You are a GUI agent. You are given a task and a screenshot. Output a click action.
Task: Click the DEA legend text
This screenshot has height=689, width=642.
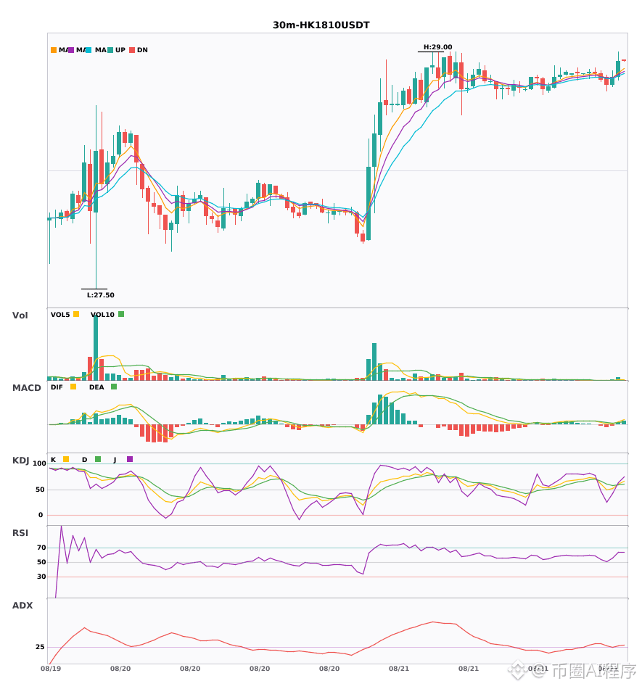(x=96, y=387)
